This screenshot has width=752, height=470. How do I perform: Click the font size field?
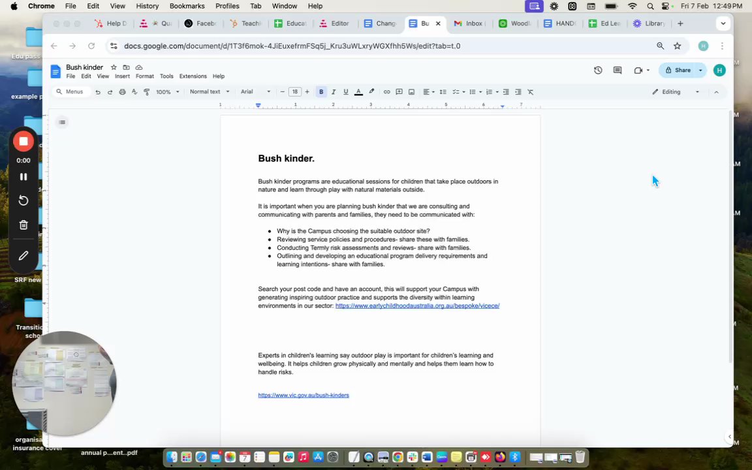click(x=295, y=91)
